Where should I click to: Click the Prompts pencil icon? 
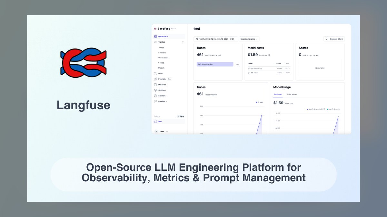(155, 79)
